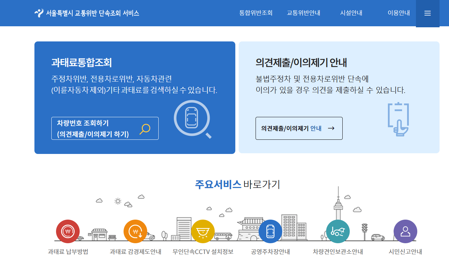The image size is (449, 256).
Task: Open the 차량견인보관소안내 towing storage icon
Action: pos(338,231)
